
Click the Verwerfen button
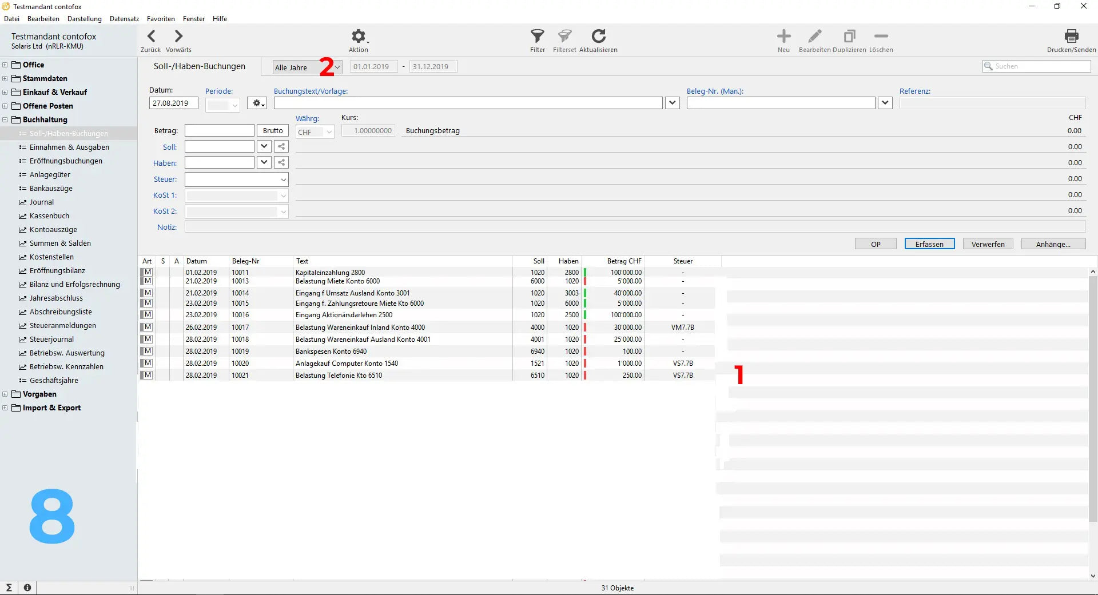[988, 244]
